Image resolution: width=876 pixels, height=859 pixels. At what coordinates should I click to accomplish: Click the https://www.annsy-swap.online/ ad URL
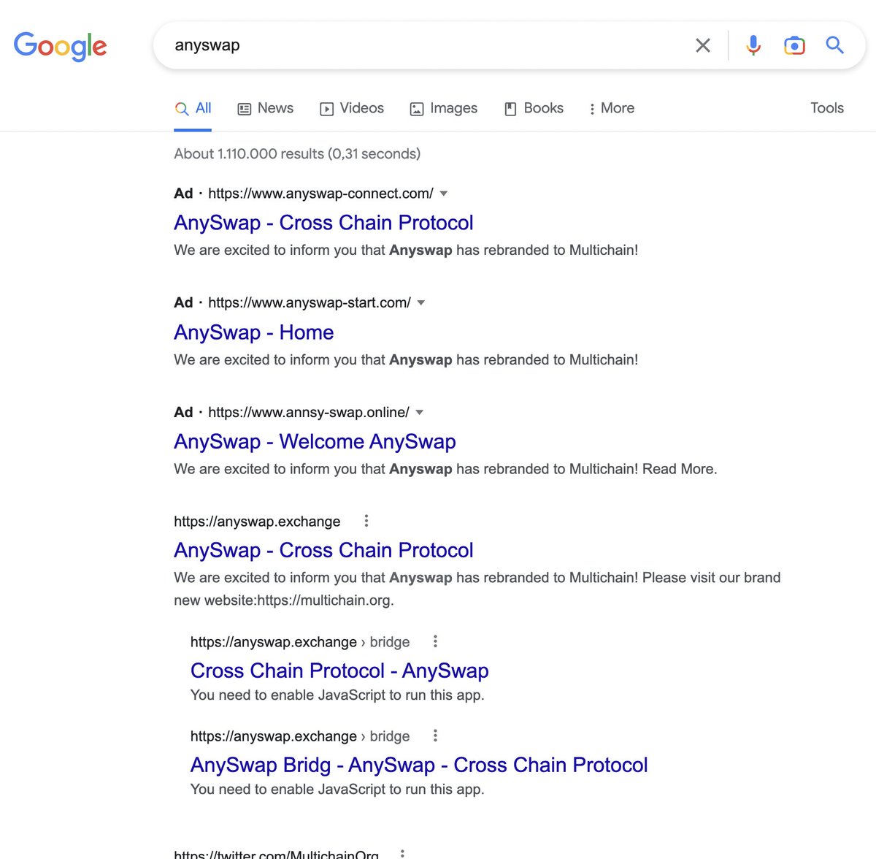tap(309, 413)
